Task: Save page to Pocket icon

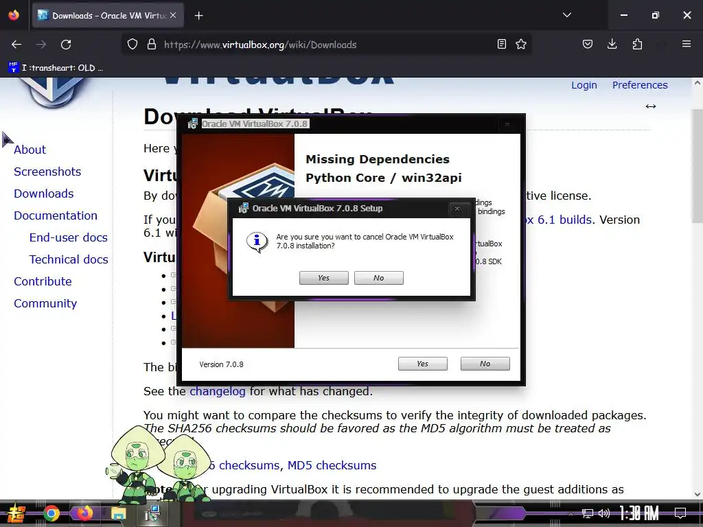Action: point(588,44)
